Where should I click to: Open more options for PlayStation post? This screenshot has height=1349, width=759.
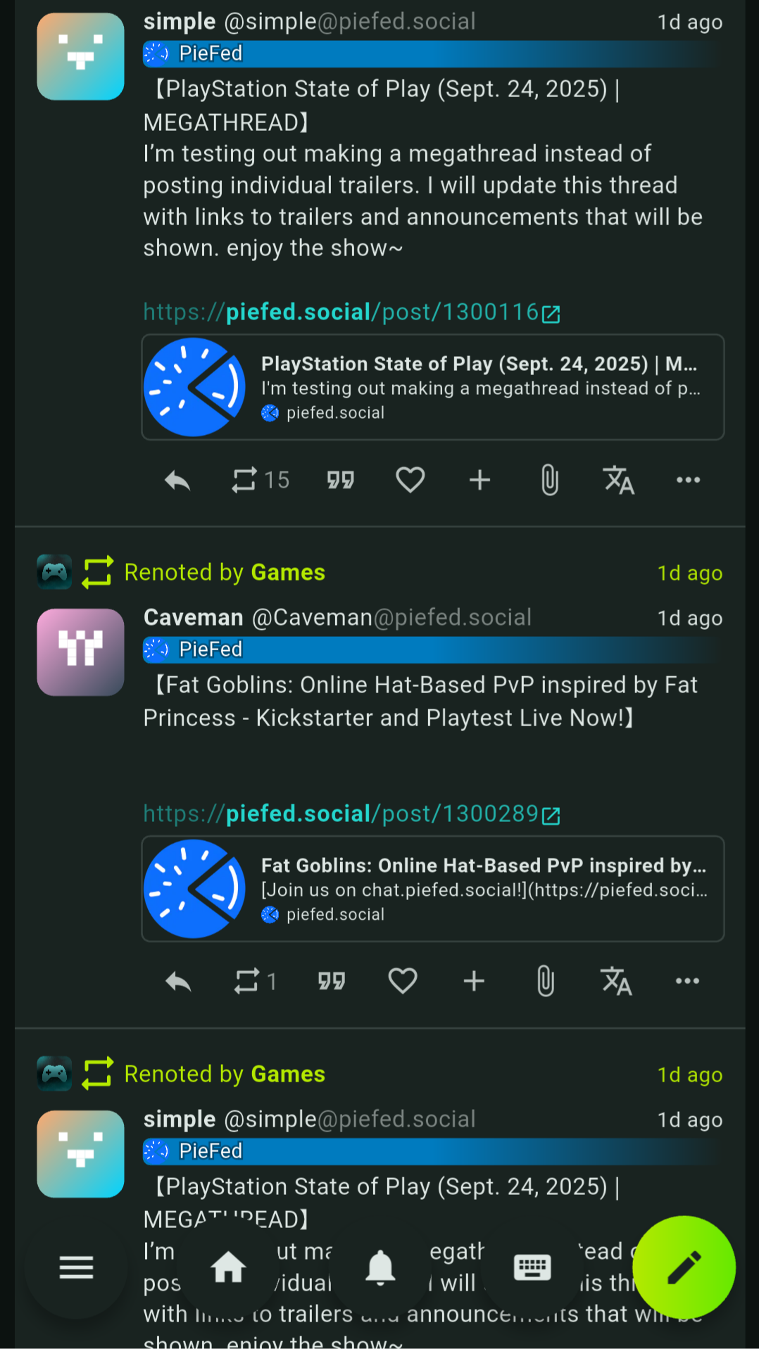[x=688, y=480]
